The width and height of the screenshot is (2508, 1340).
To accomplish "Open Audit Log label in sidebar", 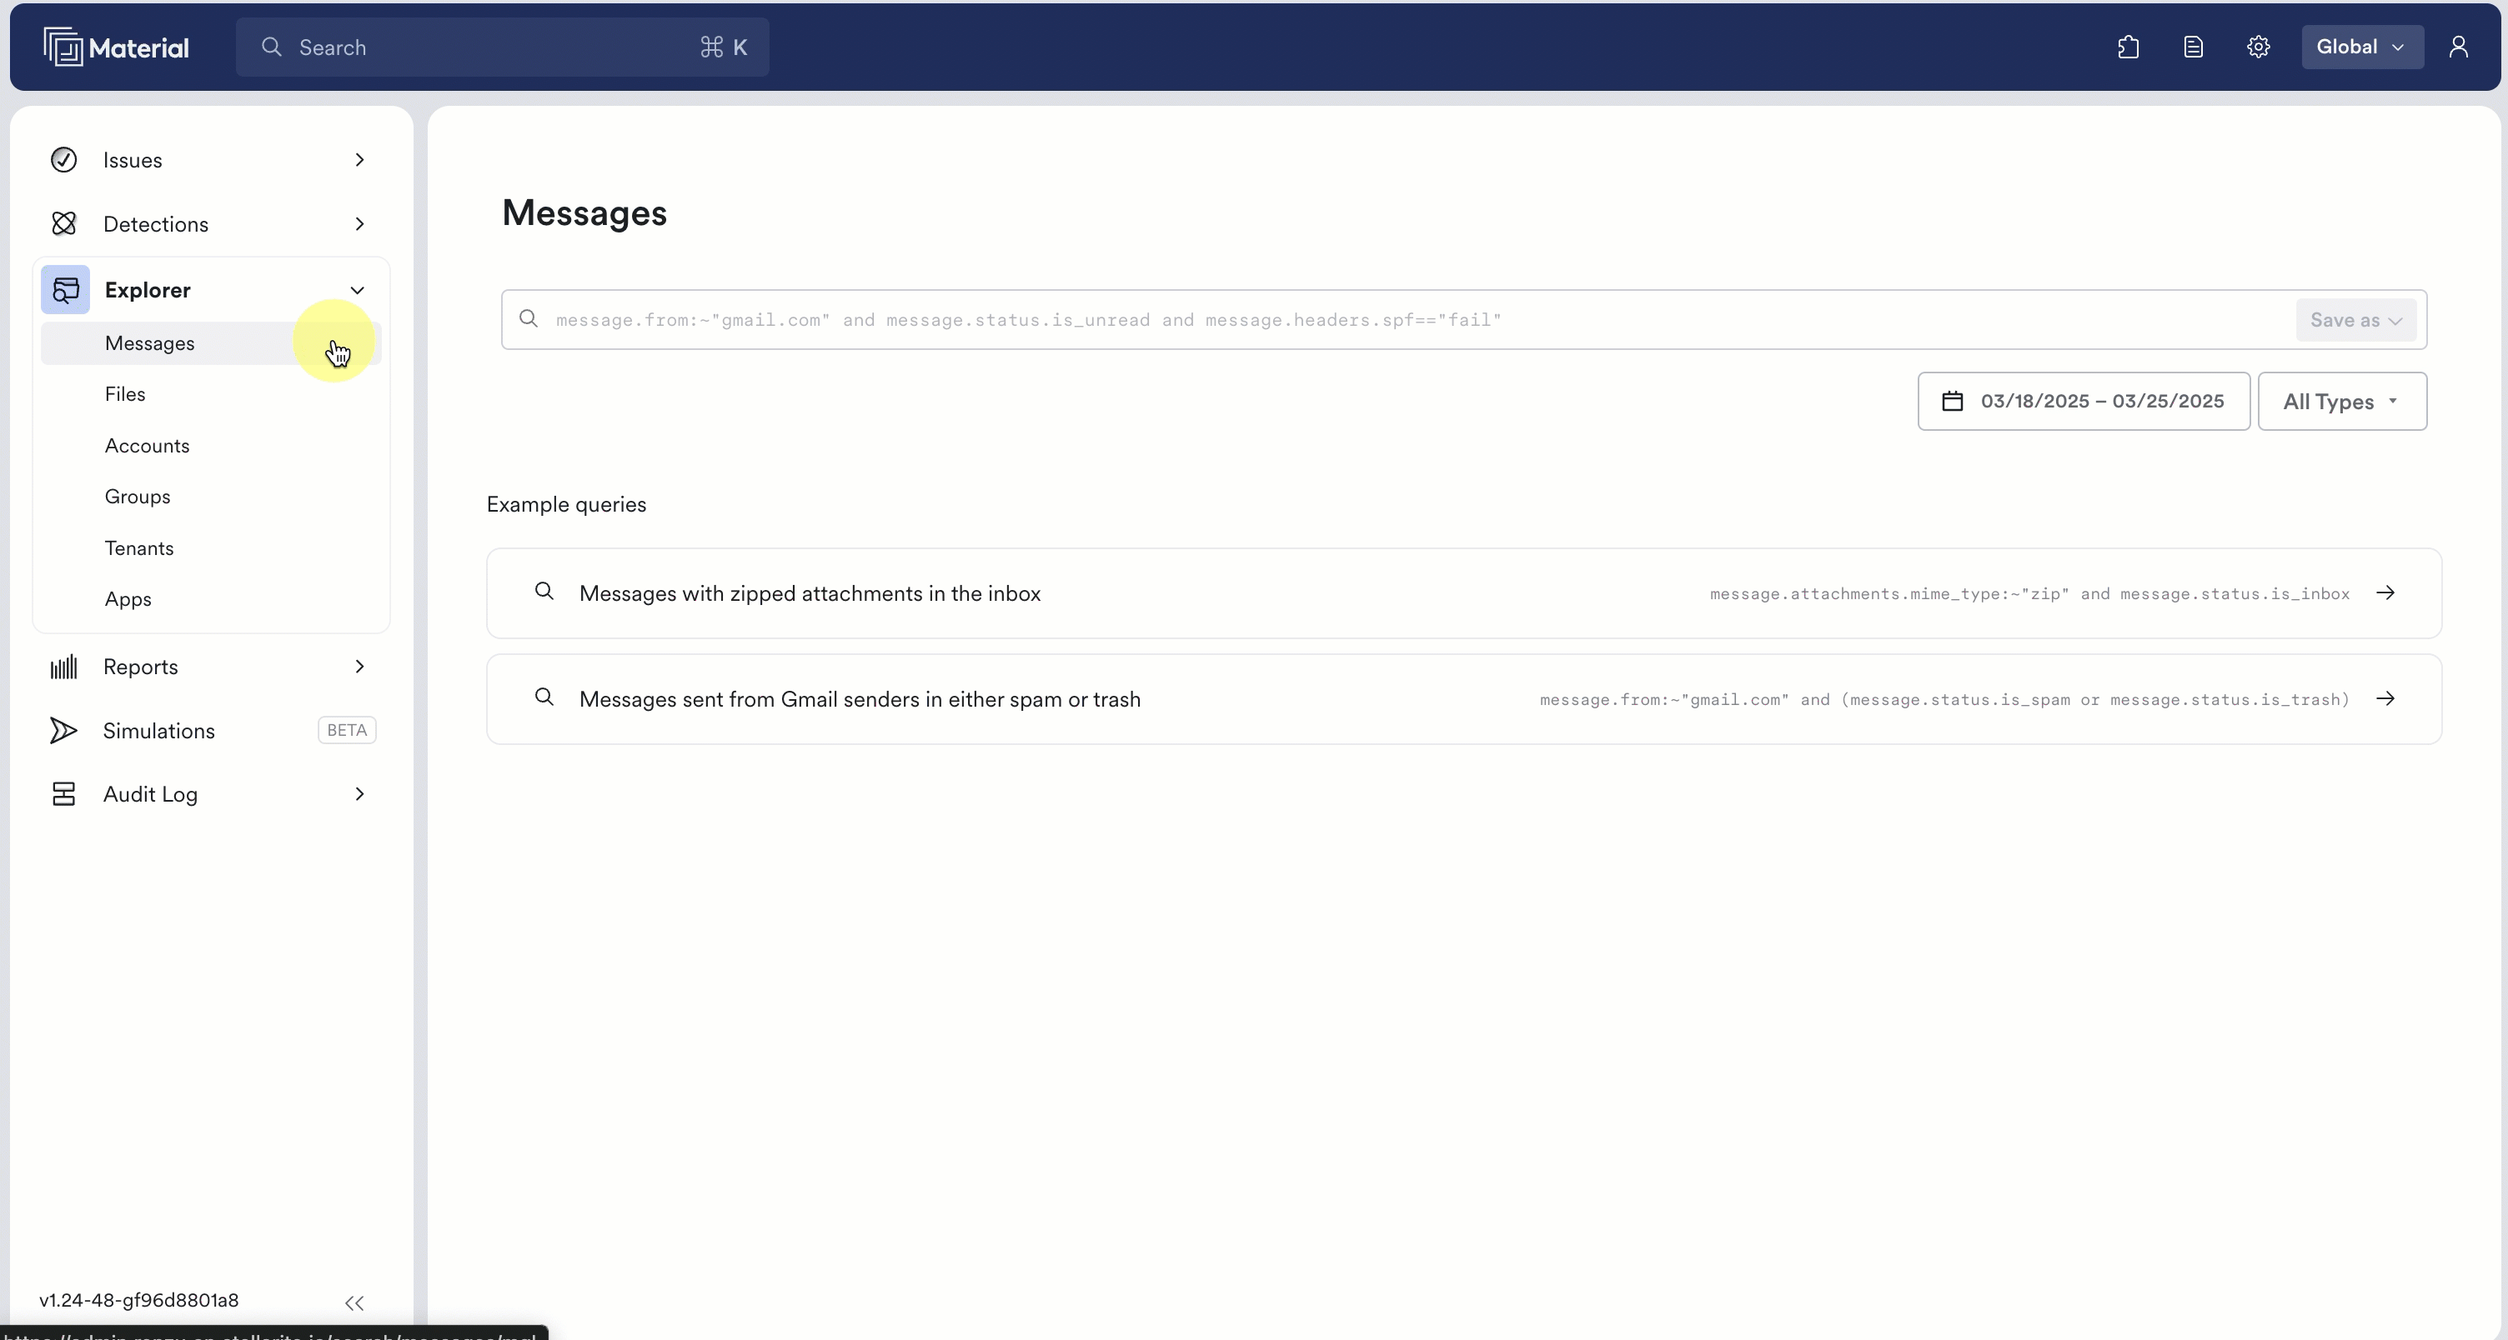I will [150, 794].
